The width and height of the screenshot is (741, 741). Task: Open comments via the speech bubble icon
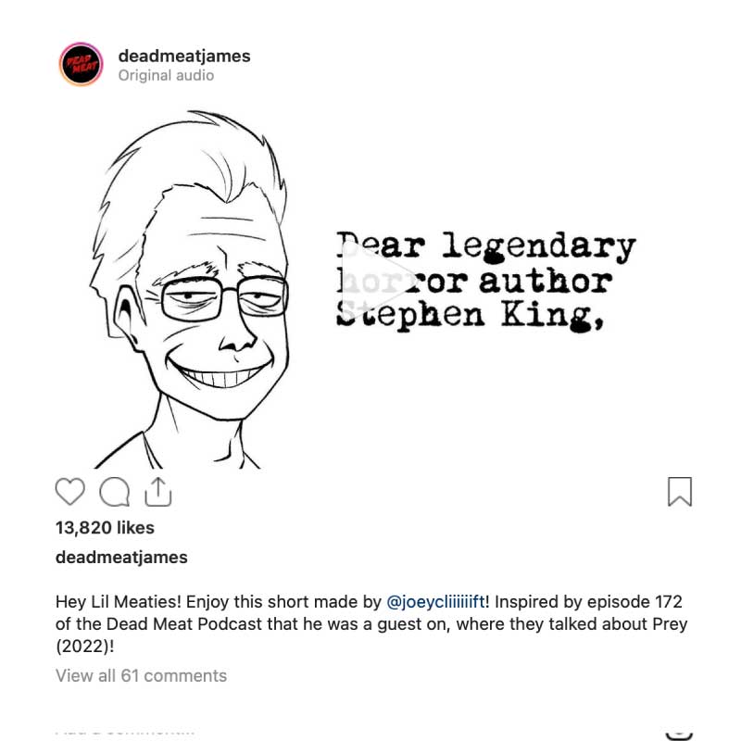pyautogui.click(x=114, y=492)
